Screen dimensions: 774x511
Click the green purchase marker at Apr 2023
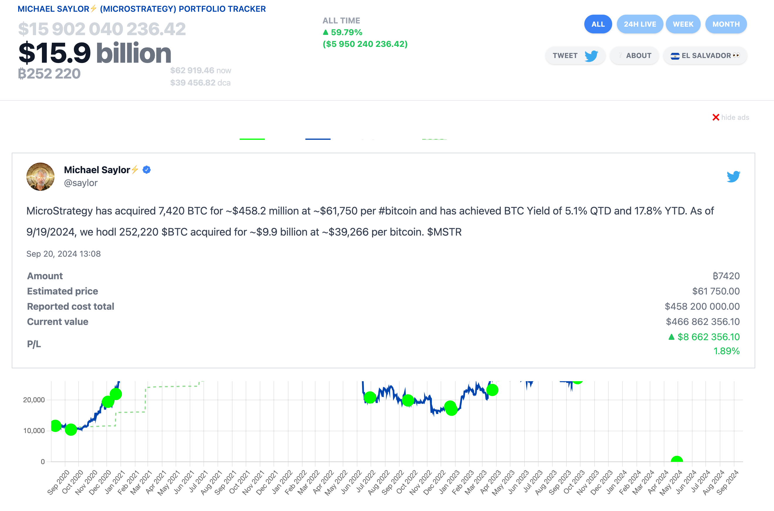pos(492,390)
